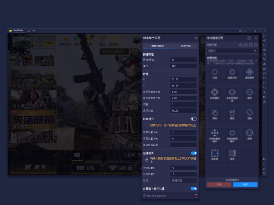Image resolution: width=274 pixels, height=205 pixels.
Task: Click the fullscreen icon in the right sidebar
Action: click(264, 36)
